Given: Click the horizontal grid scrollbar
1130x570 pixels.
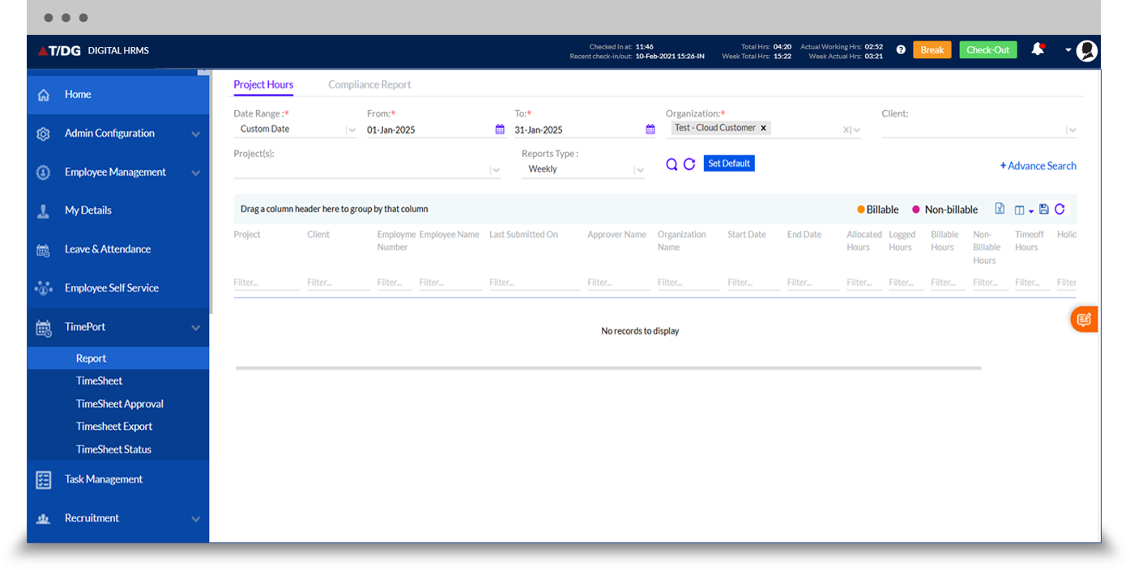Looking at the screenshot, I should click(608, 368).
